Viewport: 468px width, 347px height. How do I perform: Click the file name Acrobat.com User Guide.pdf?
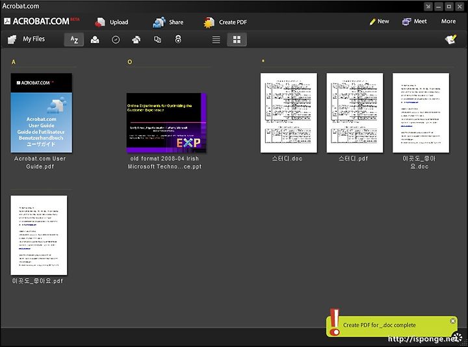40,162
